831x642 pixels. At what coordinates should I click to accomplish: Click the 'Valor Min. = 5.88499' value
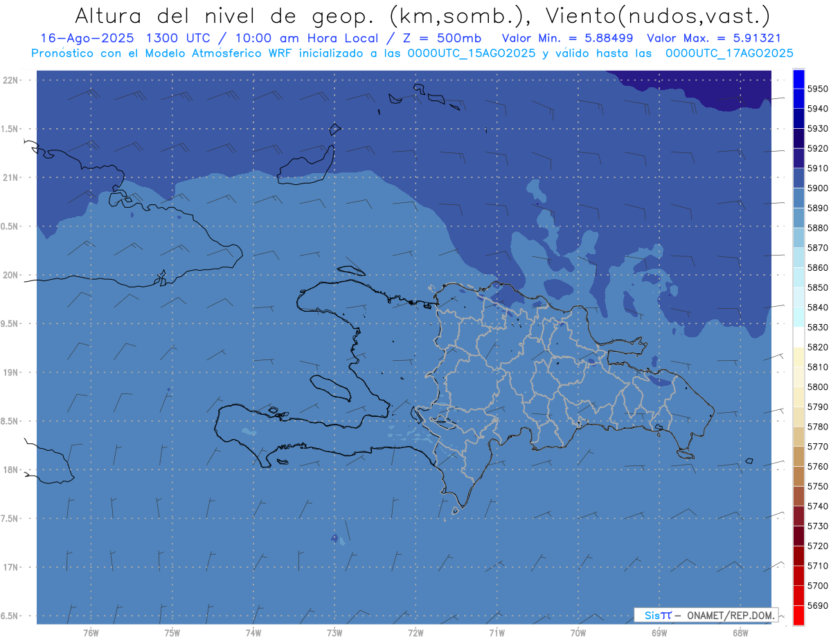click(x=567, y=39)
